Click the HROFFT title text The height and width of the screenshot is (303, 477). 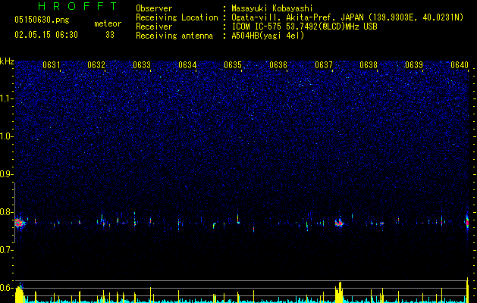78,6
